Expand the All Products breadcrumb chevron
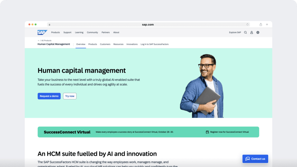This screenshot has width=297, height=167. click(38, 41)
